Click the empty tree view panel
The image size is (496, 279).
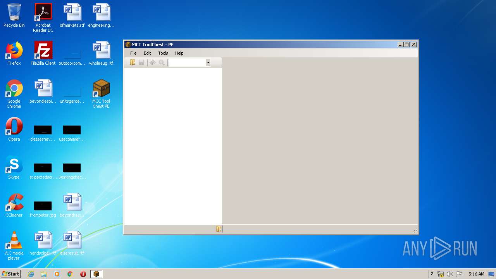point(173,146)
